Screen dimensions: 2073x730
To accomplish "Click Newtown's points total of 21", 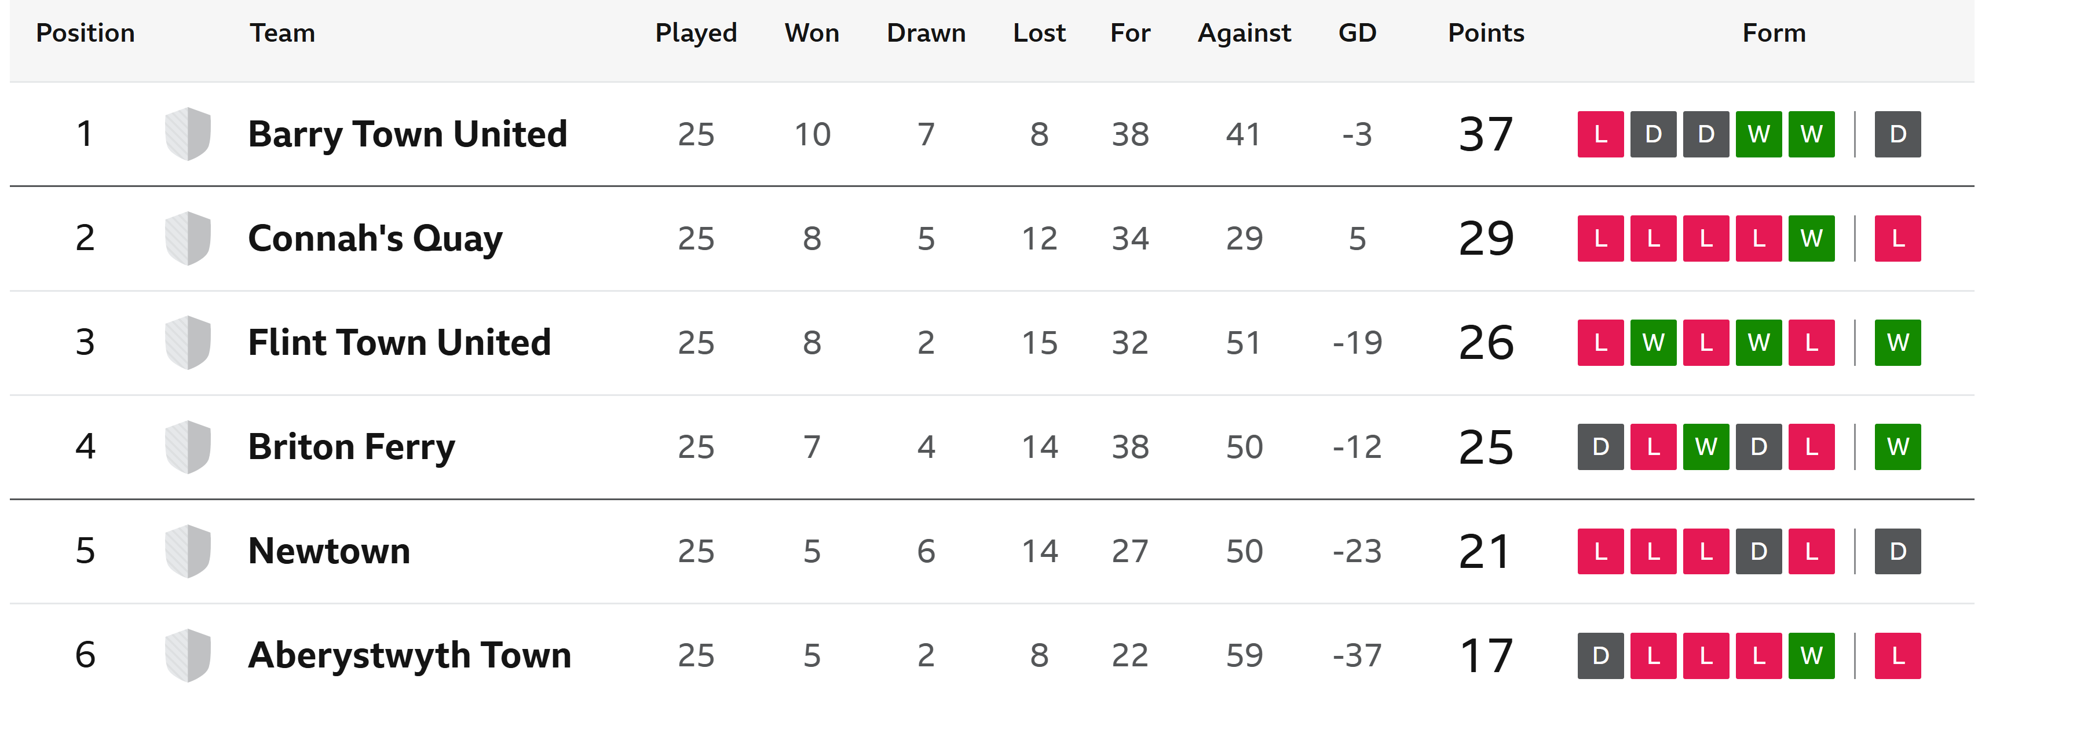I will (1486, 552).
